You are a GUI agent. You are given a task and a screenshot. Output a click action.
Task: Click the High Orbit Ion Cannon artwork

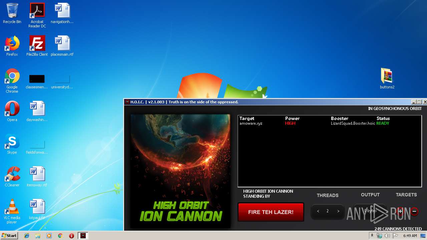(x=180, y=171)
